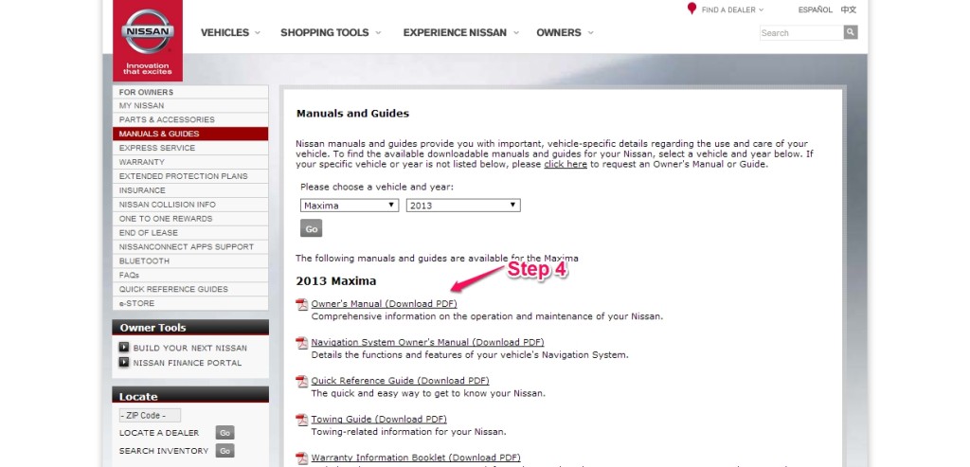The image size is (970, 467).
Task: Open Express Service sidebar item
Action: [190, 148]
